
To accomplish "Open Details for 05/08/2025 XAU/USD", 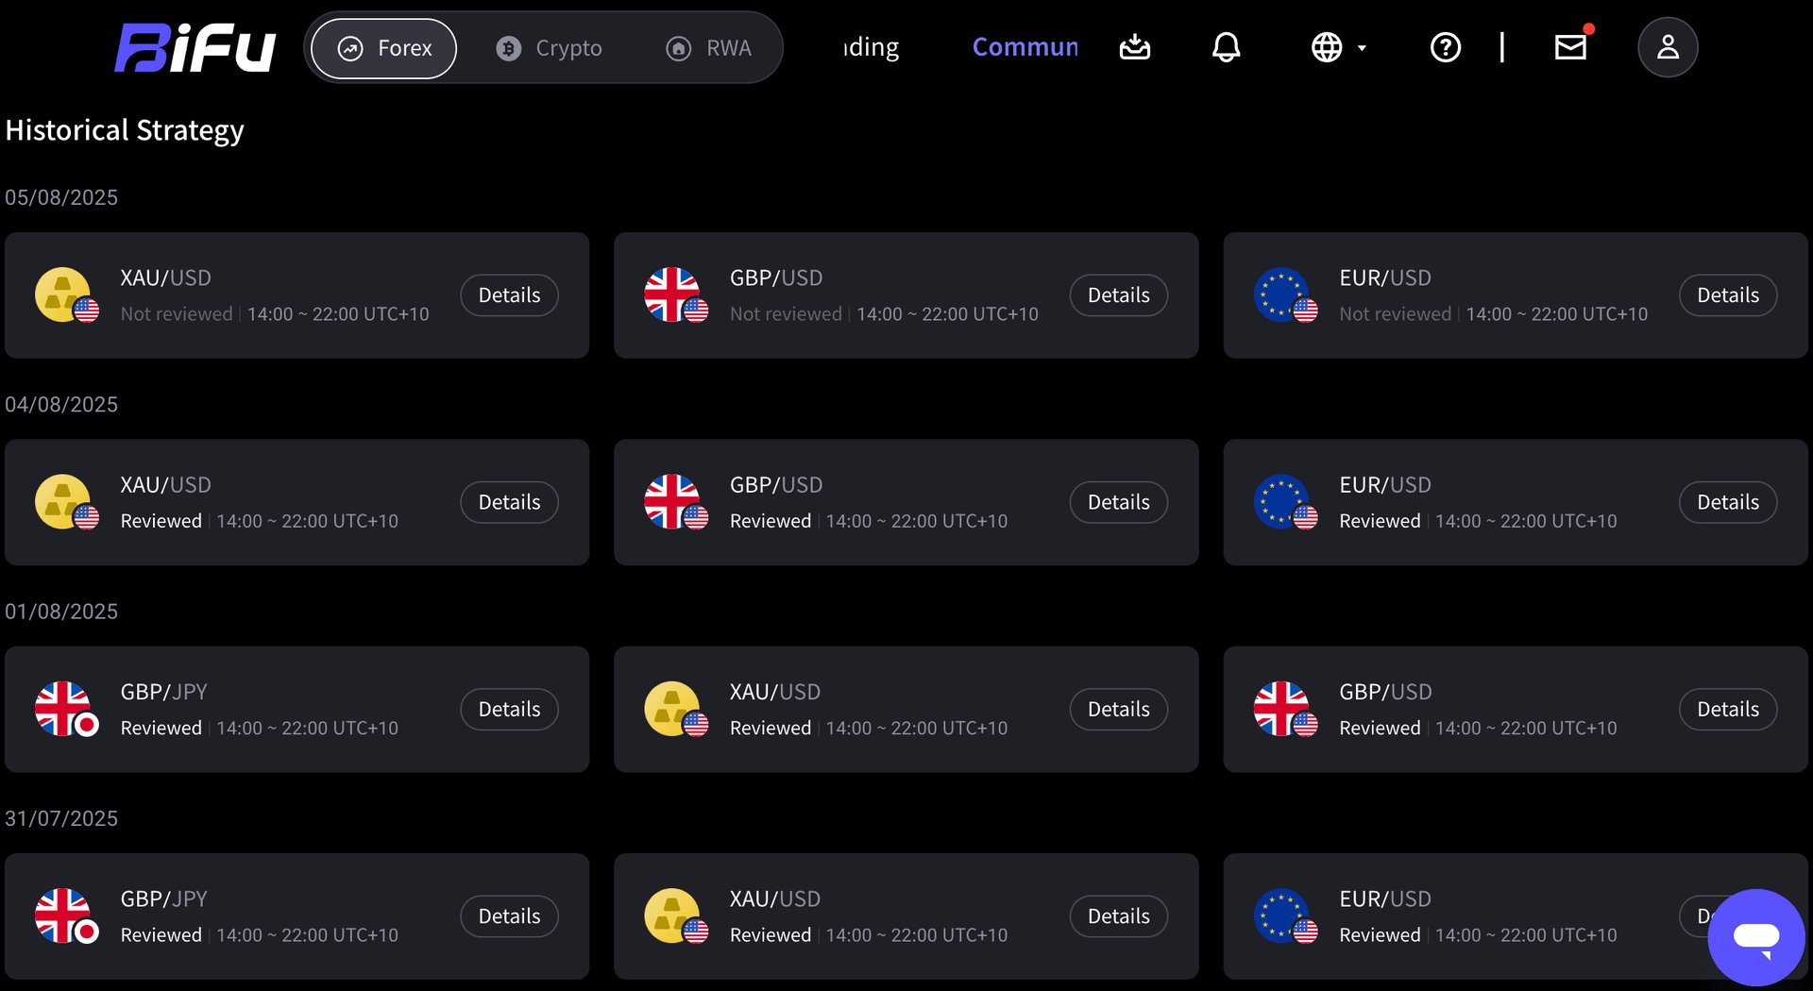I will pyautogui.click(x=509, y=295).
